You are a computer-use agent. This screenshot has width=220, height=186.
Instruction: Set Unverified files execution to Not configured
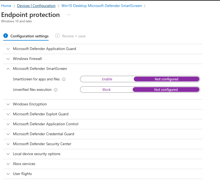click(166, 90)
